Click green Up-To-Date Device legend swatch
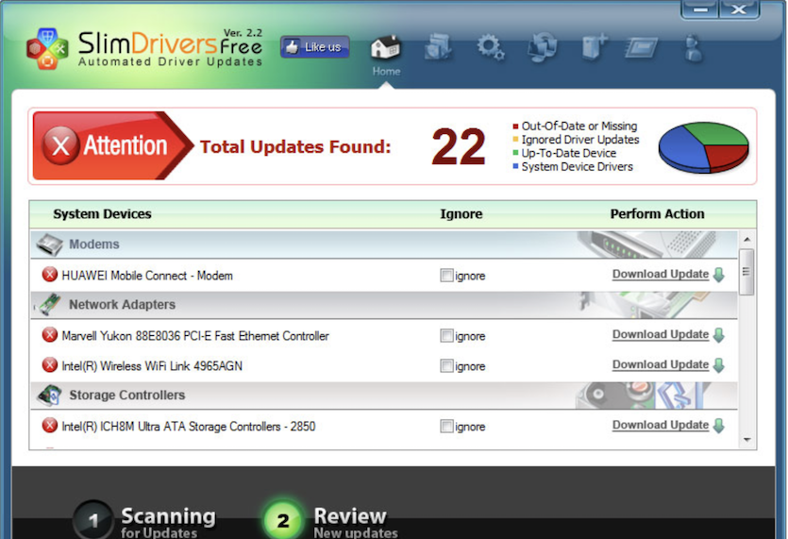Screen dimensions: 788x539 coord(515,152)
